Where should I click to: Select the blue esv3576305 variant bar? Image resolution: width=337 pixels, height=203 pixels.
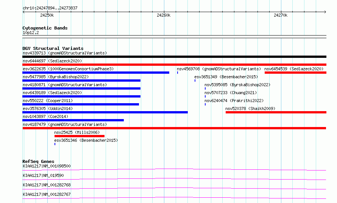(105, 112)
